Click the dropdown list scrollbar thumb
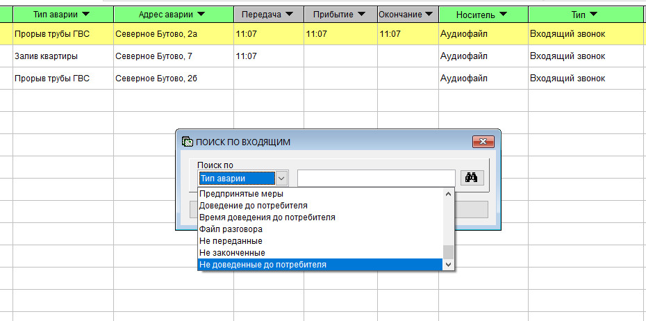Screen dimensions: 646x321 click(x=449, y=252)
